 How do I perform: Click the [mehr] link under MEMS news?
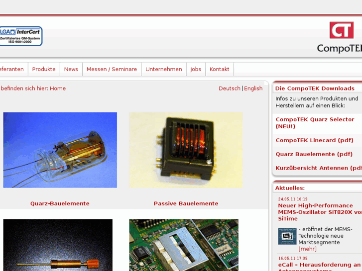pyautogui.click(x=307, y=249)
